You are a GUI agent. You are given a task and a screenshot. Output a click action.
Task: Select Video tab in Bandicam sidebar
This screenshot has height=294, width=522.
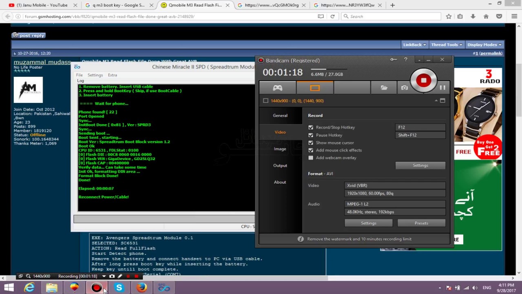pyautogui.click(x=280, y=132)
